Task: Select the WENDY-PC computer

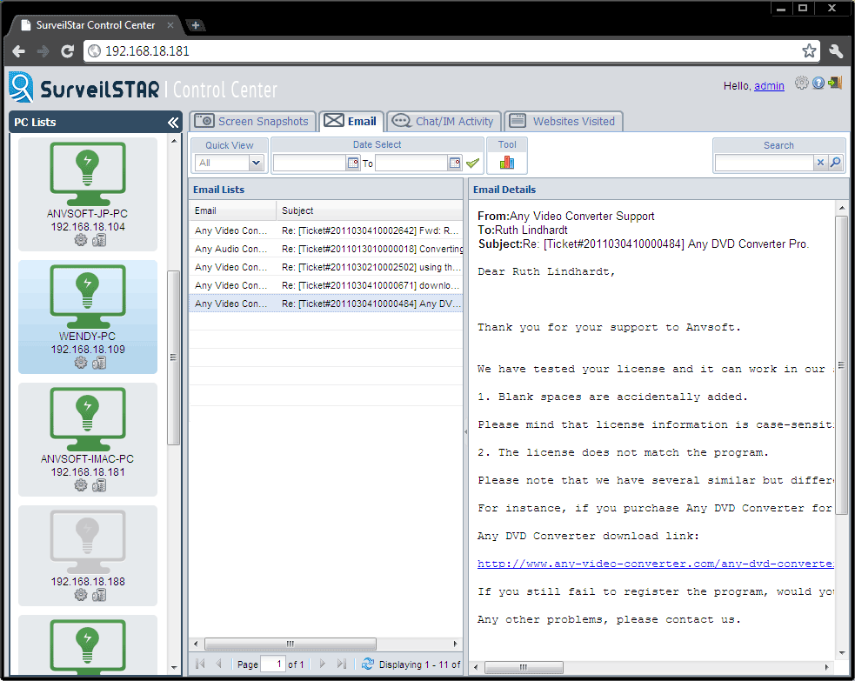Action: pos(88,317)
